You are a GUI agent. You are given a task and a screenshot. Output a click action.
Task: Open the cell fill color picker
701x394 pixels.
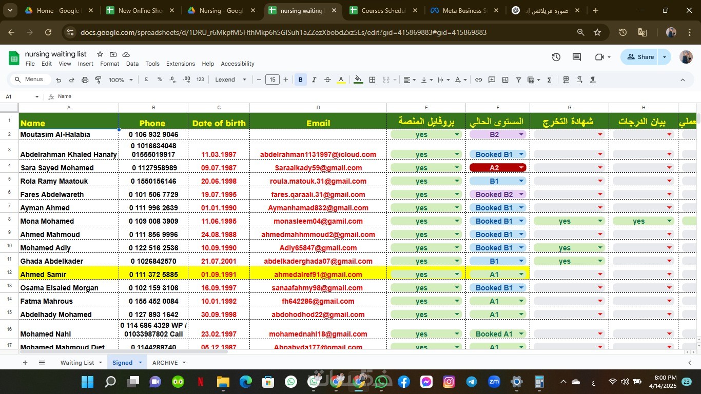(x=359, y=80)
